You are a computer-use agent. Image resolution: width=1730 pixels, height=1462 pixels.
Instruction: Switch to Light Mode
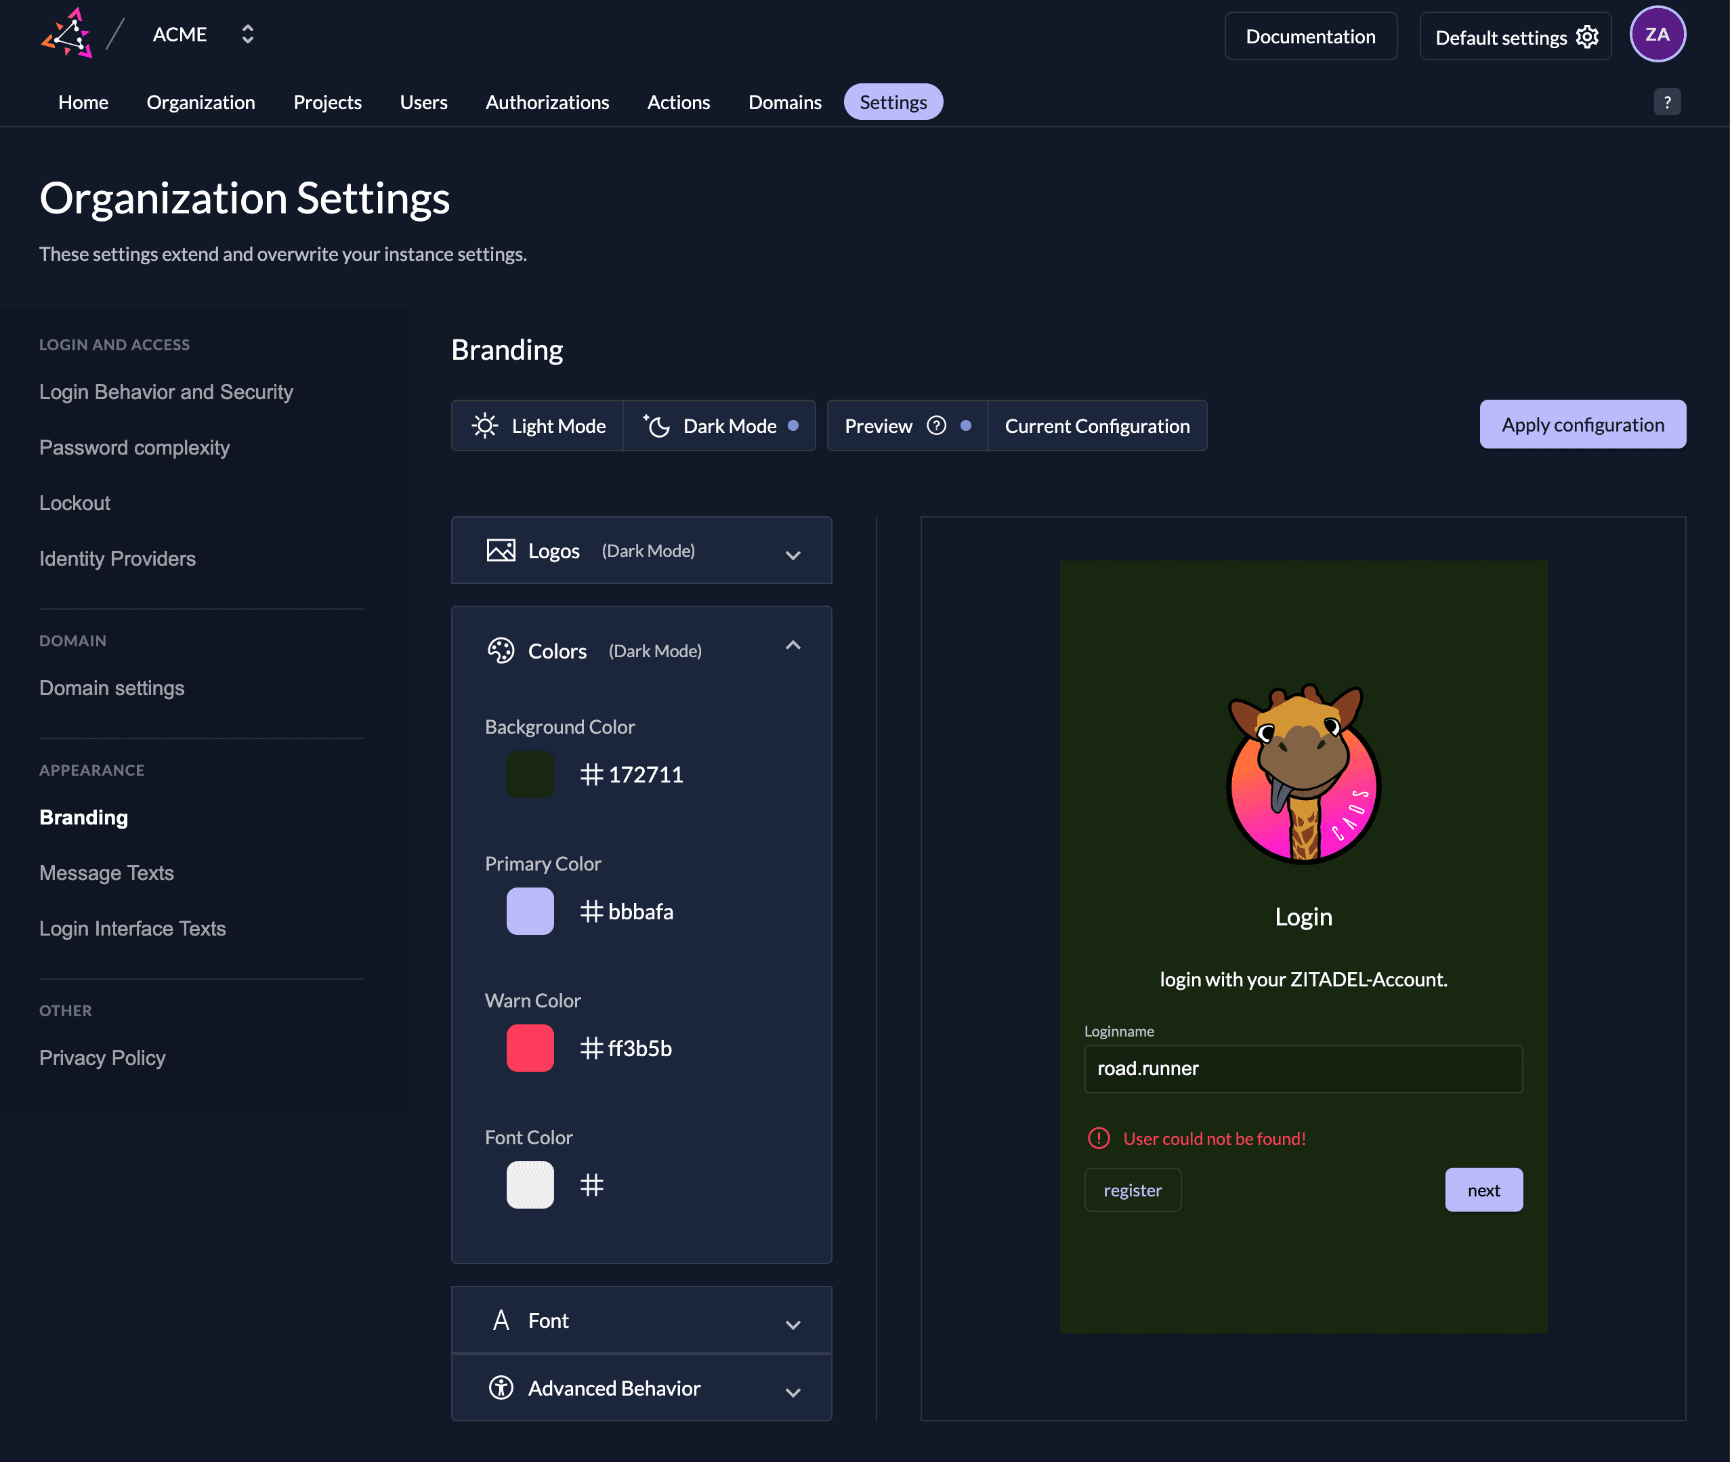538,426
